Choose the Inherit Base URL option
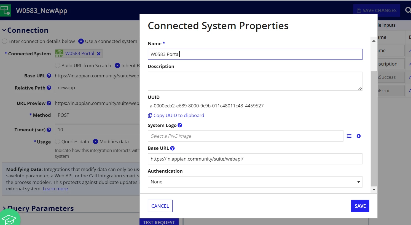 click(117, 66)
